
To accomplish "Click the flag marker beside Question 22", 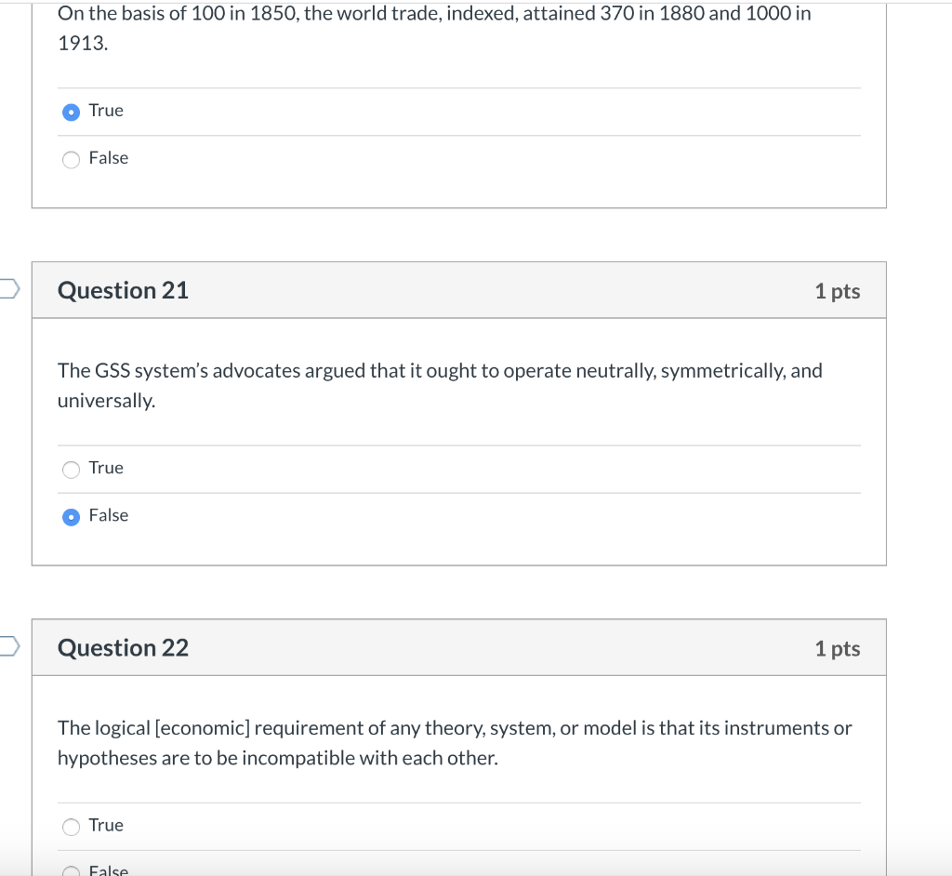I will click(x=5, y=647).
